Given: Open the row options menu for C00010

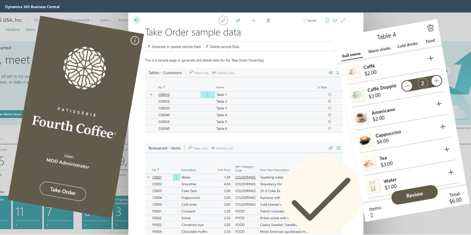Looking at the screenshot, I should tap(208, 95).
